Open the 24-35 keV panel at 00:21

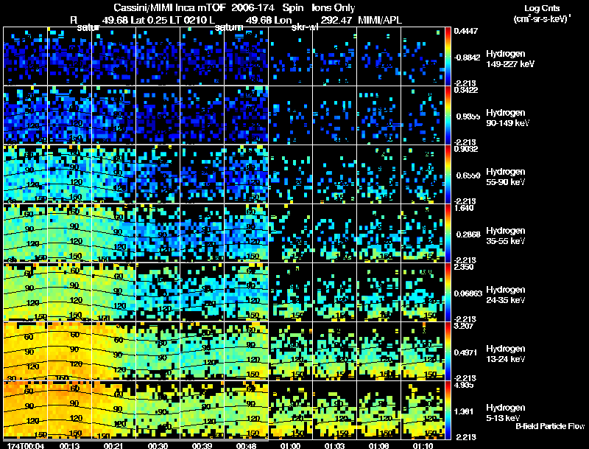114,292
